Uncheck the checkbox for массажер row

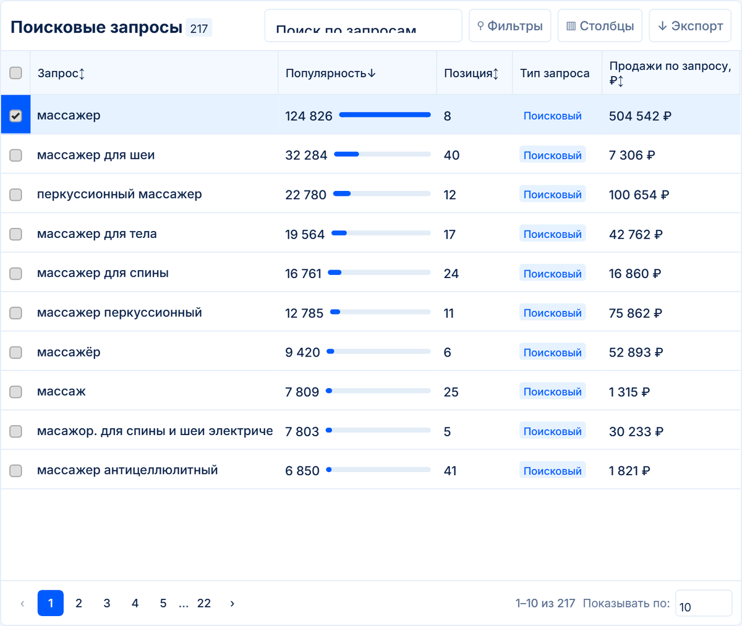coord(15,116)
